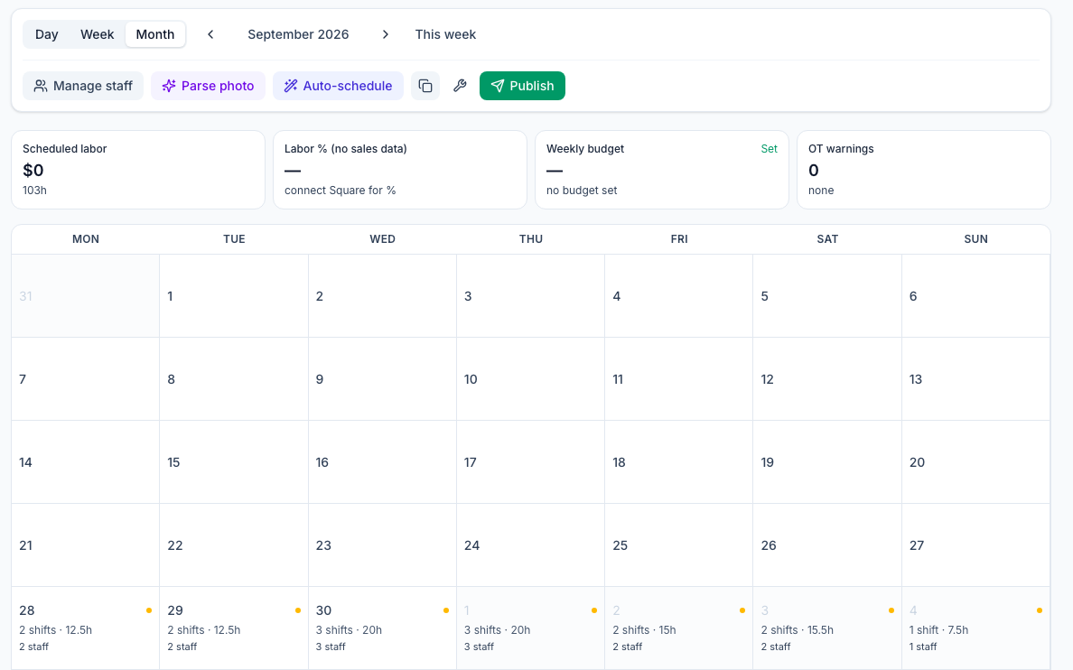Open day 6 in the calendar
The image size is (1073, 670).
coord(975,296)
